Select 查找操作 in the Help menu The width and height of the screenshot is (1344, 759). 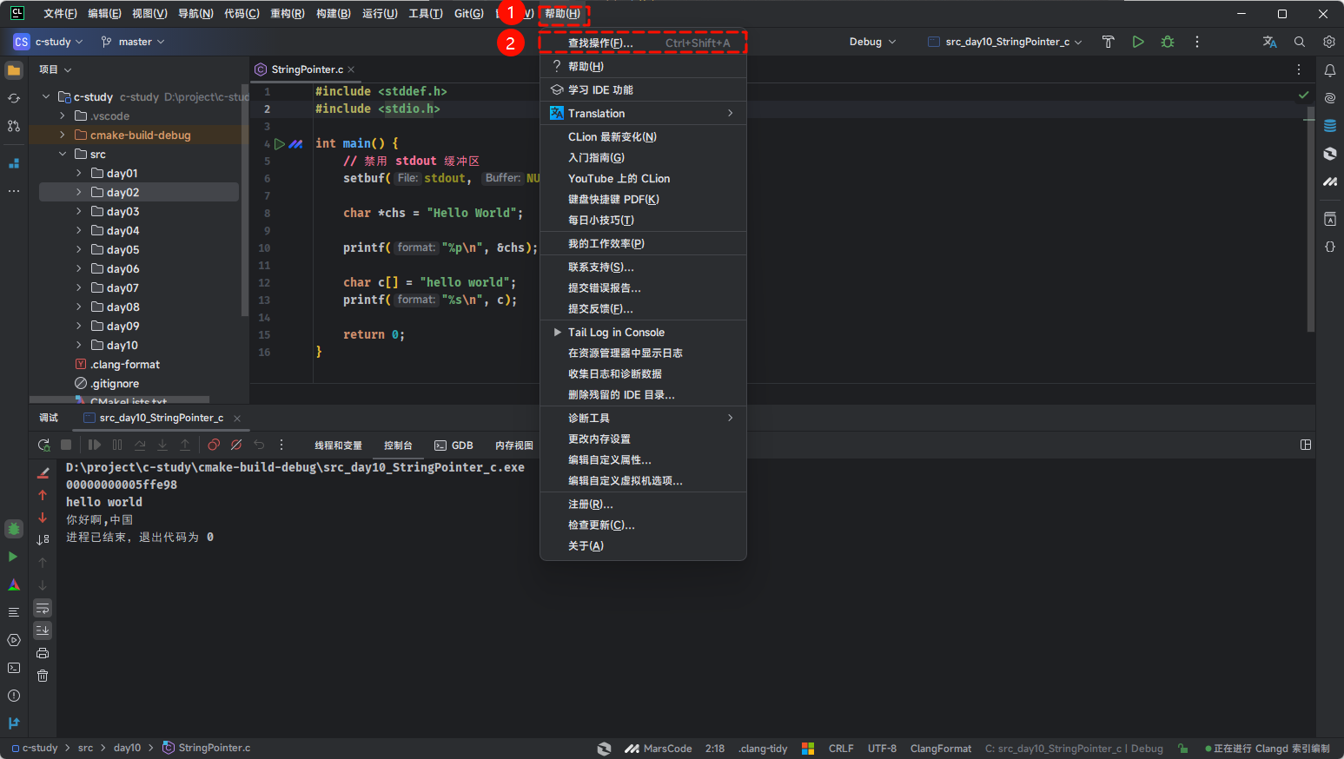(x=600, y=43)
